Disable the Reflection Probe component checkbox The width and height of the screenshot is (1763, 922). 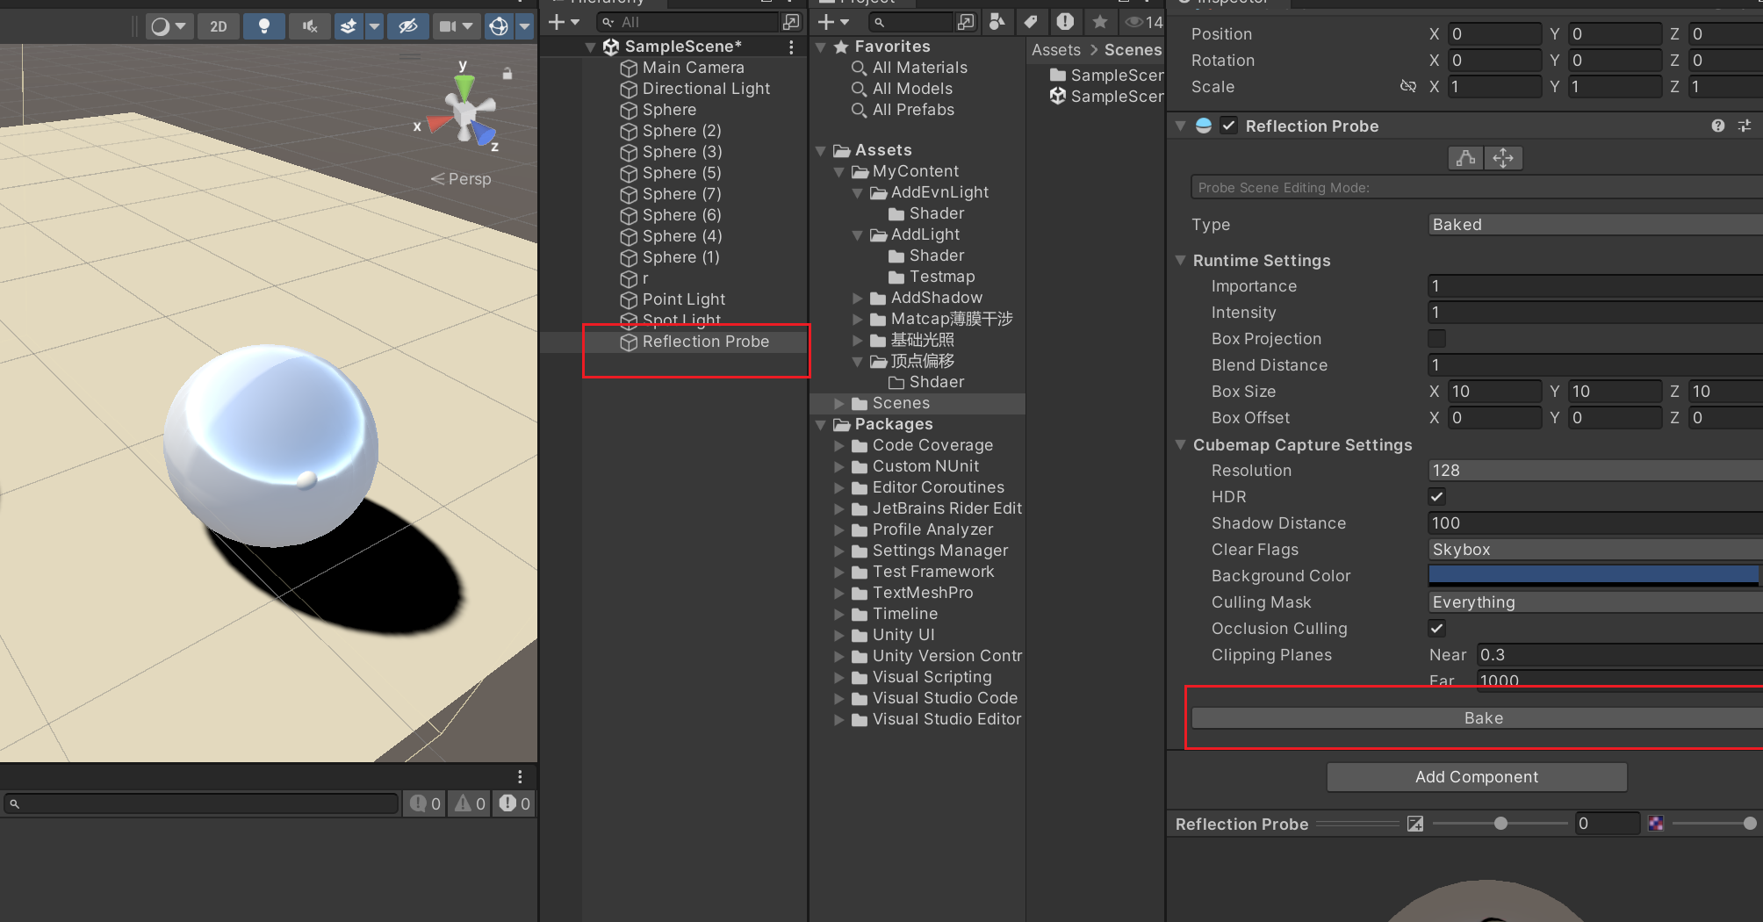tap(1229, 126)
